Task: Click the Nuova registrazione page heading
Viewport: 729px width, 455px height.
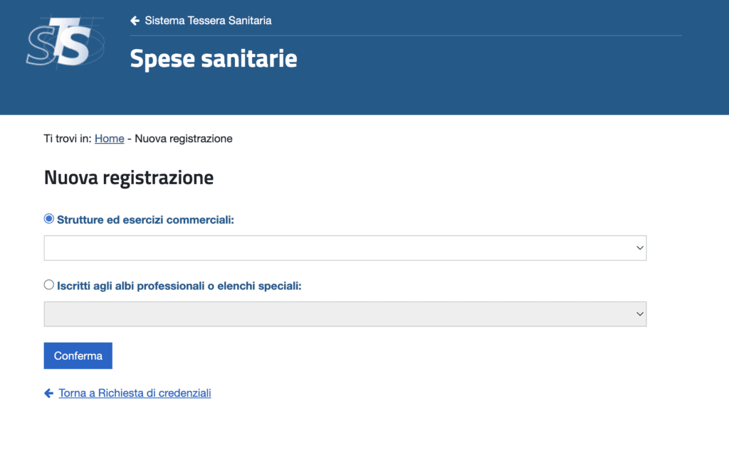Action: pos(129,177)
